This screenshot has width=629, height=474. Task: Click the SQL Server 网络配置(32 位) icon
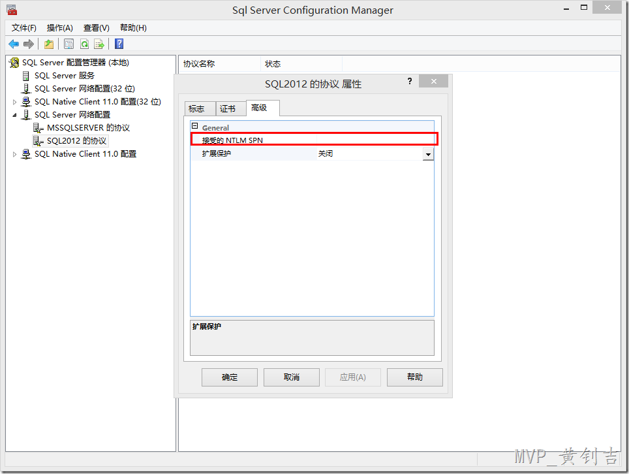pyautogui.click(x=26, y=89)
